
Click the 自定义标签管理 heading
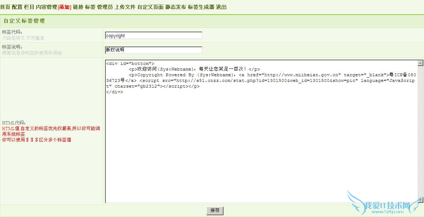point(24,21)
